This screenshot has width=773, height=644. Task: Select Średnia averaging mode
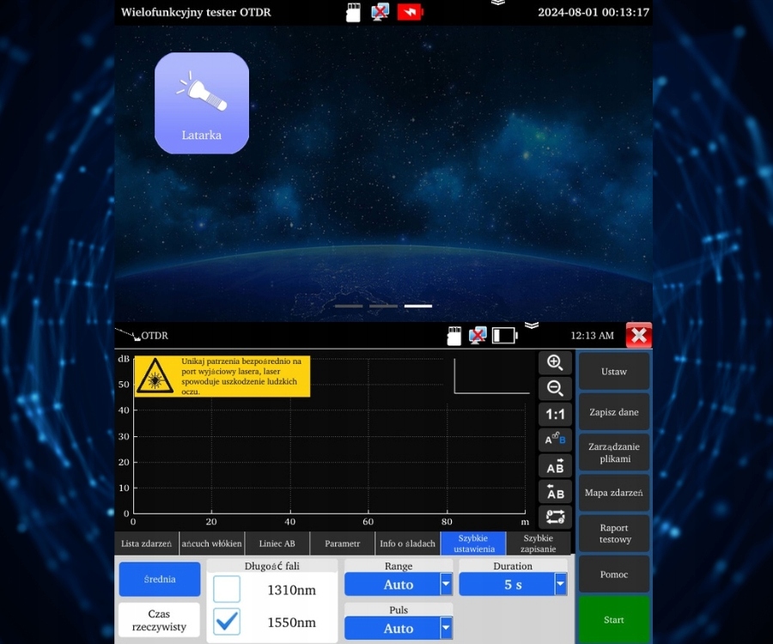(160, 579)
